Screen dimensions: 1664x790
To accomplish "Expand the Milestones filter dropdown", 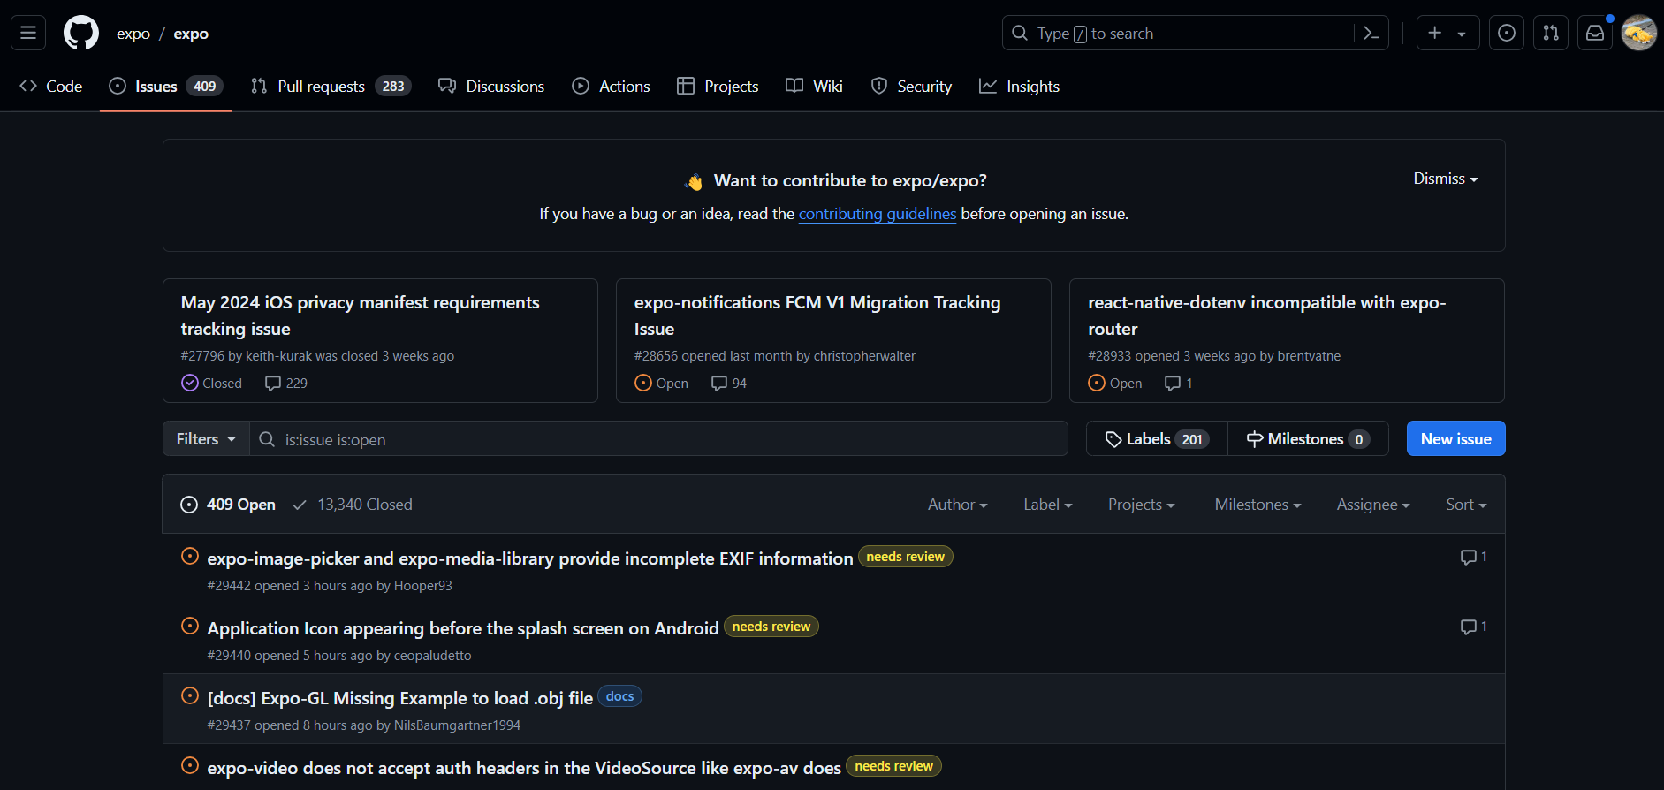I will tap(1257, 504).
